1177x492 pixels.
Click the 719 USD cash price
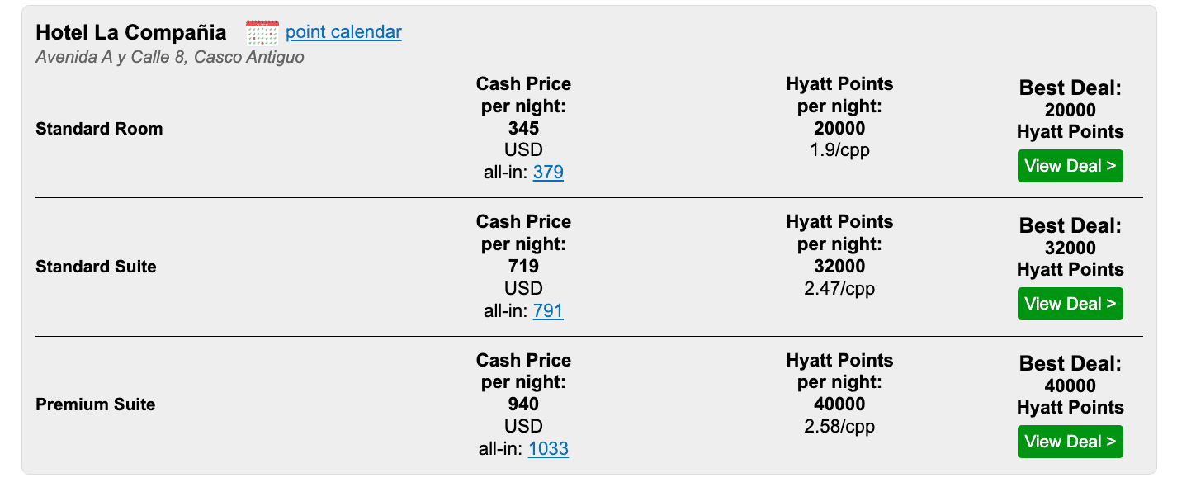point(523,277)
